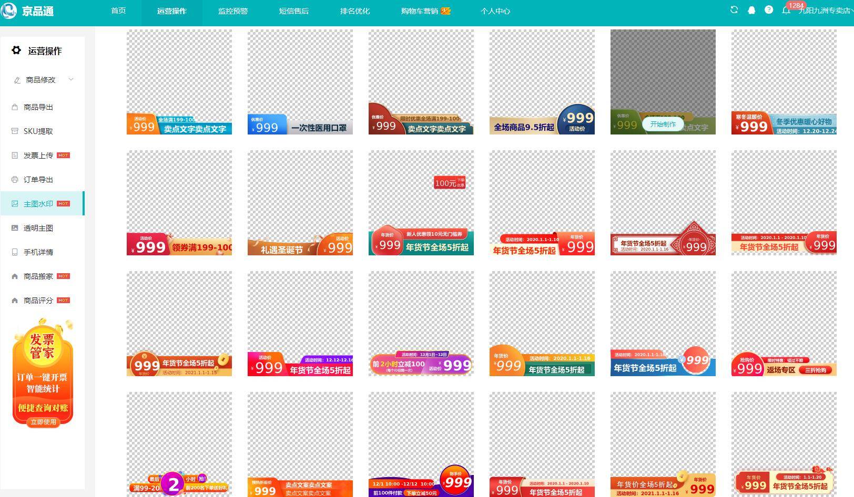Click the 京品通 logo icon
This screenshot has width=854, height=497.
coord(9,11)
